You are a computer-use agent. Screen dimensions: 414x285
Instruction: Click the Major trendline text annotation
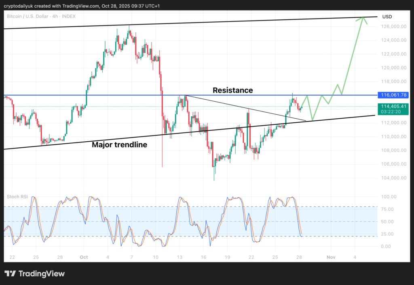(120, 145)
